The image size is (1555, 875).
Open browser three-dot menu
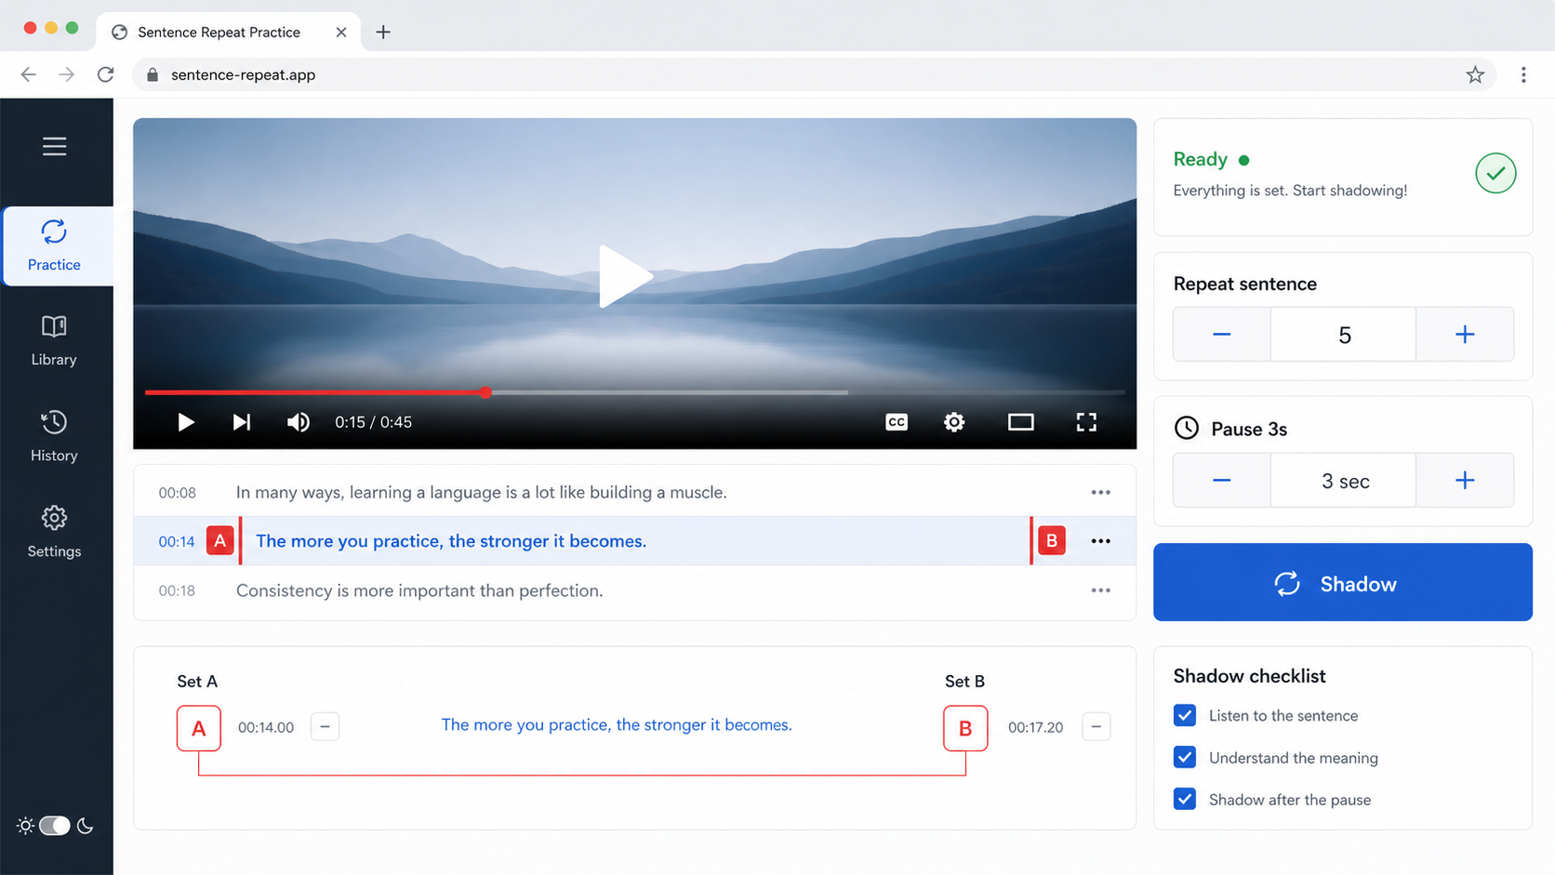(1523, 74)
